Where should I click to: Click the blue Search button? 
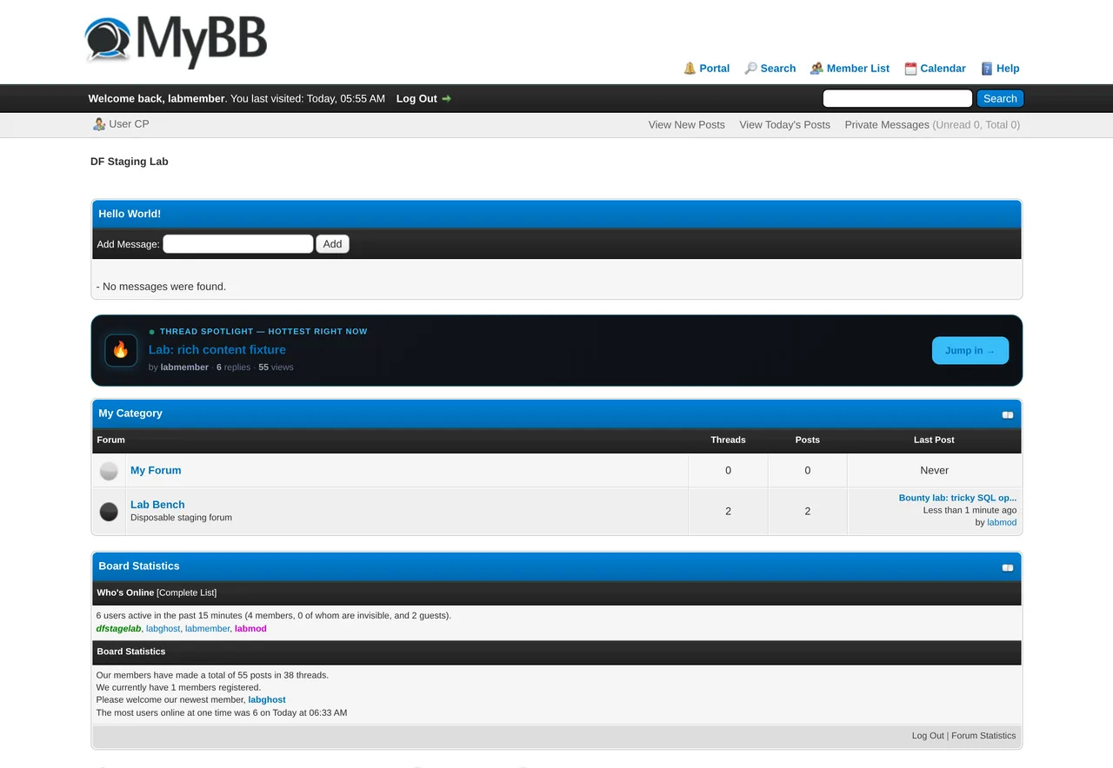[1000, 99]
